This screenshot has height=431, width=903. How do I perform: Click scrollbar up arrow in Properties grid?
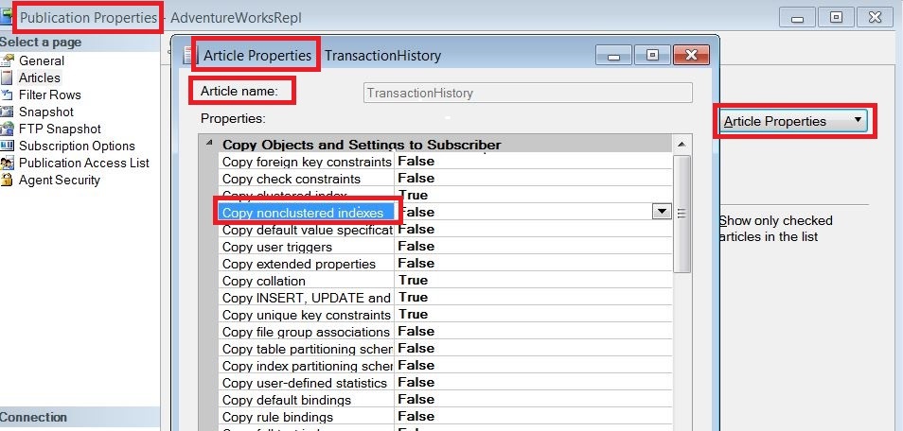(x=682, y=144)
